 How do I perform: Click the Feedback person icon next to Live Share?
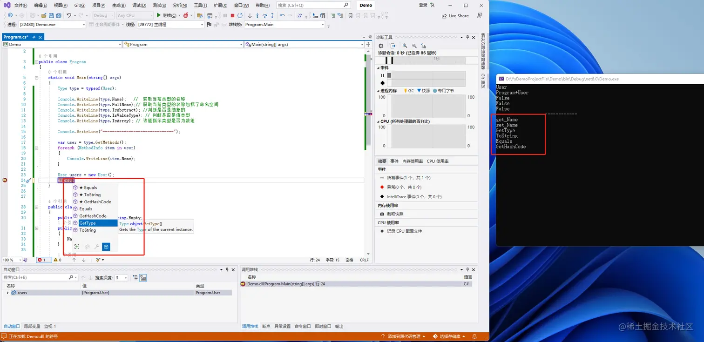click(x=480, y=15)
